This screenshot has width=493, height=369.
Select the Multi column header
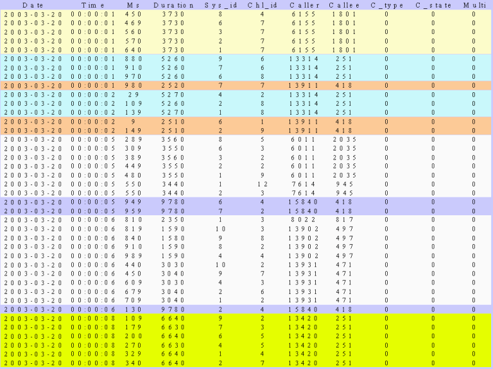tap(474, 4)
